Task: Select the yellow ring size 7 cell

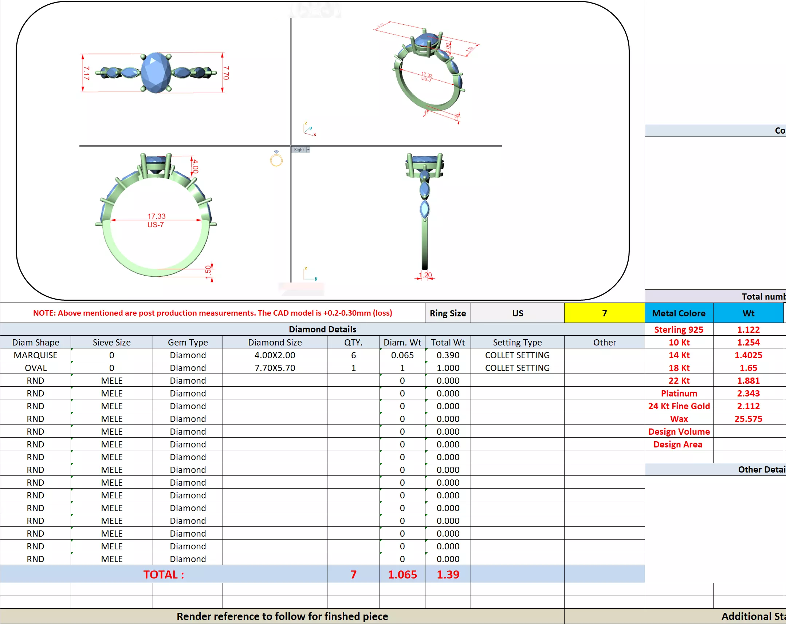Action: [x=604, y=313]
